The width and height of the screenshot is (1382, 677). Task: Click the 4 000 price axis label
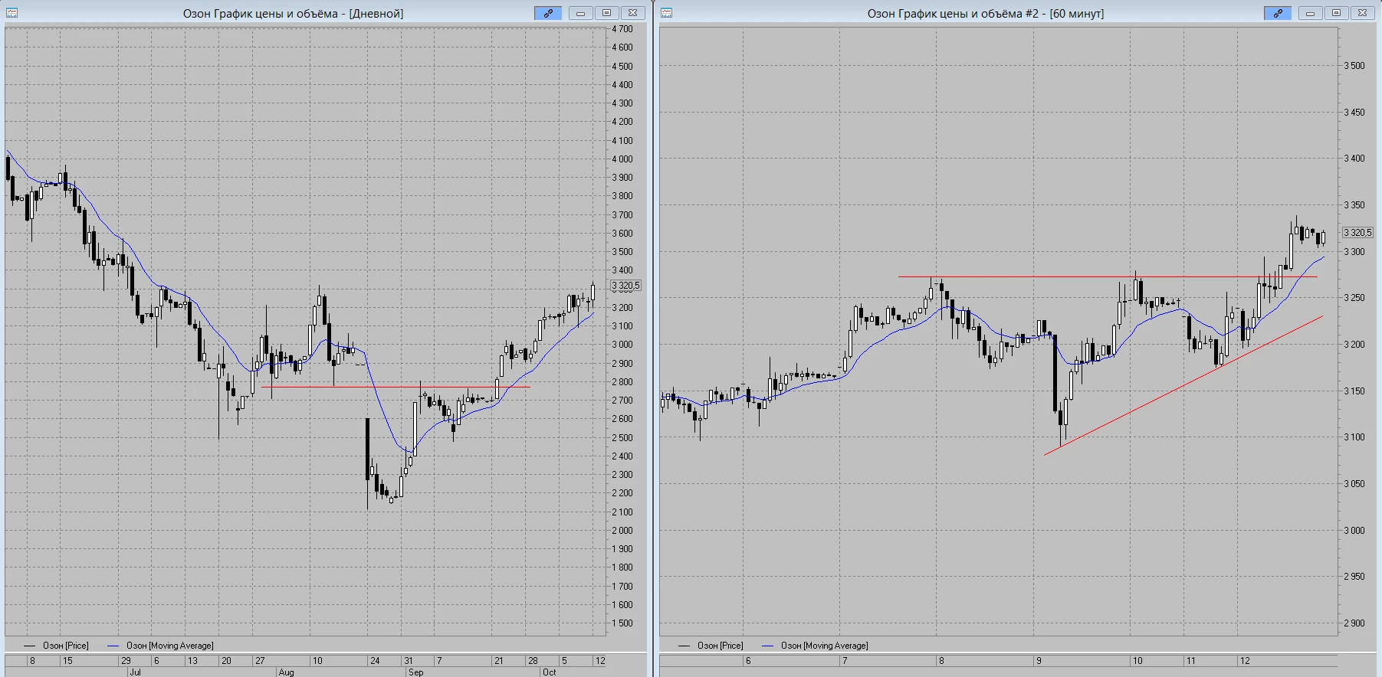point(622,159)
